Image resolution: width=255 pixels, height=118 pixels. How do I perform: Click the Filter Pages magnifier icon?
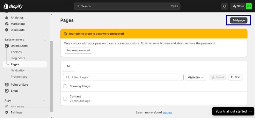[68, 77]
